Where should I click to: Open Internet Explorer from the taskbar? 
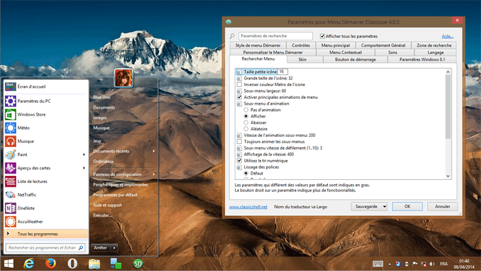click(29, 263)
